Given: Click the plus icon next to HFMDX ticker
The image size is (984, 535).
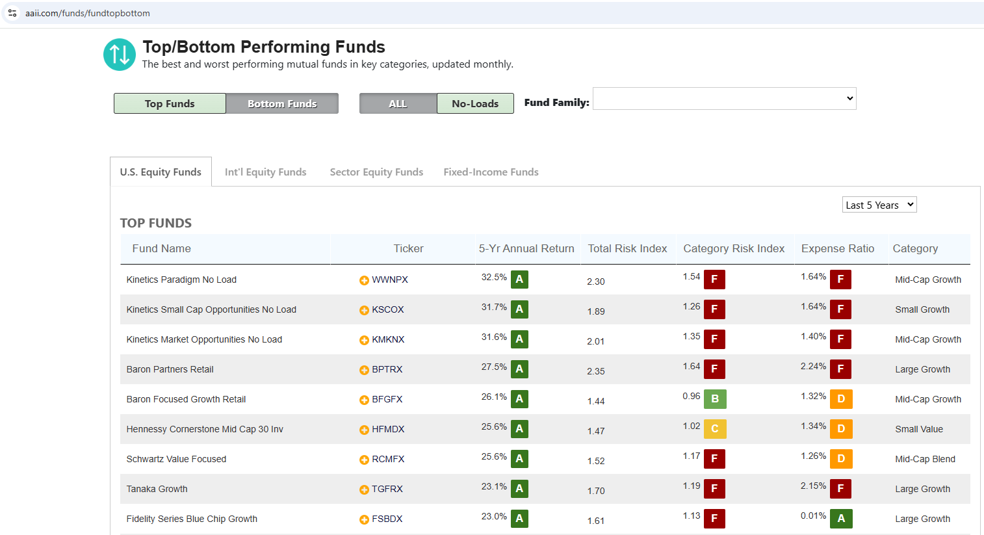Looking at the screenshot, I should coord(364,430).
